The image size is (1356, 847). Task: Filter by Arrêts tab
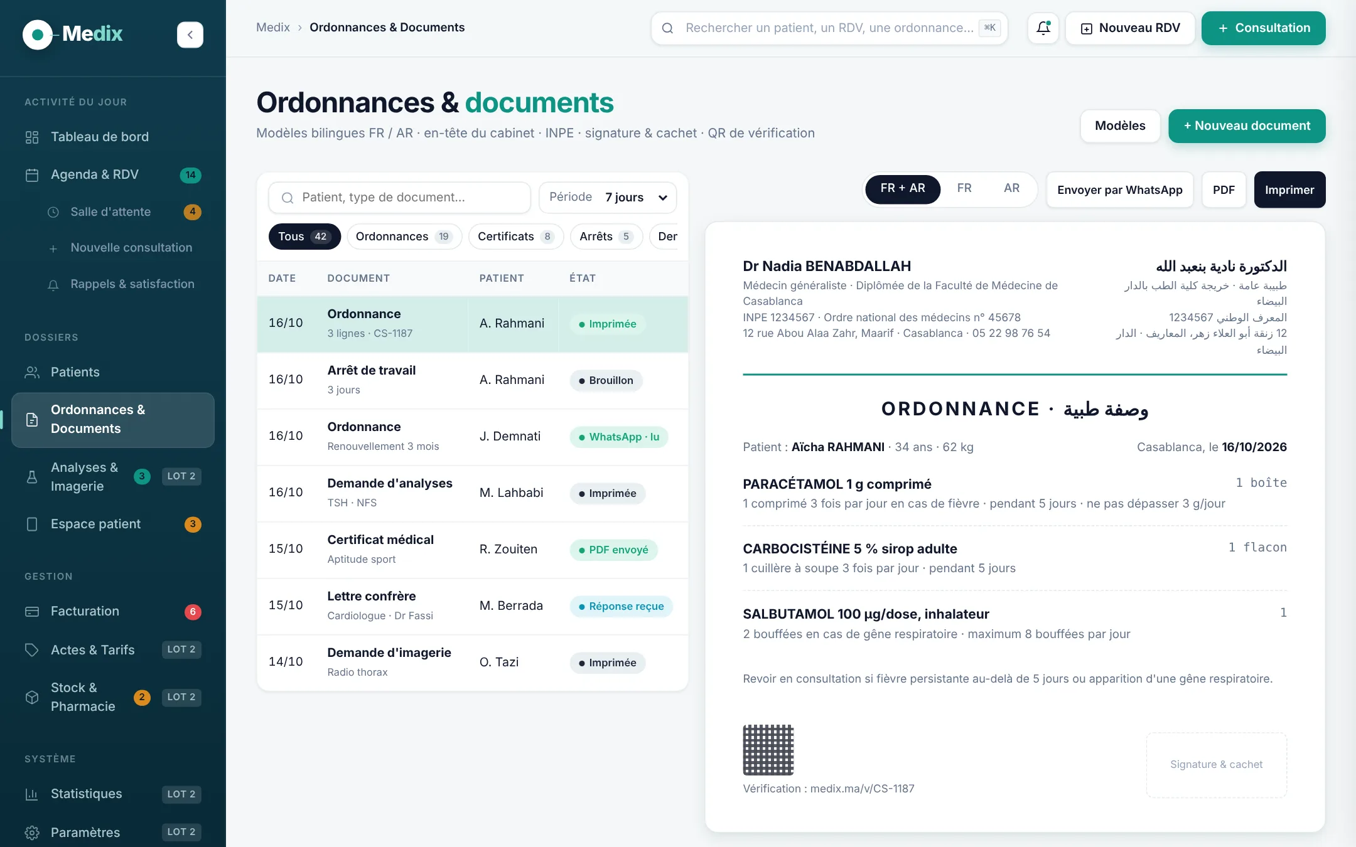coord(606,237)
